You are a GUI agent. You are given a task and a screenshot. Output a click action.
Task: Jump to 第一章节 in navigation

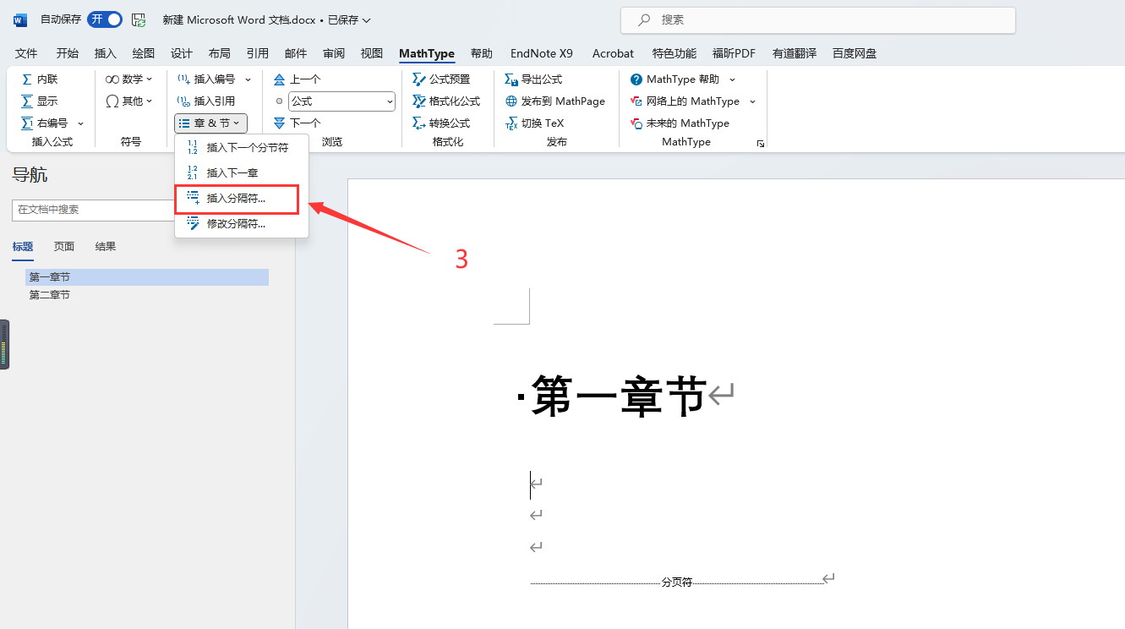(x=147, y=277)
